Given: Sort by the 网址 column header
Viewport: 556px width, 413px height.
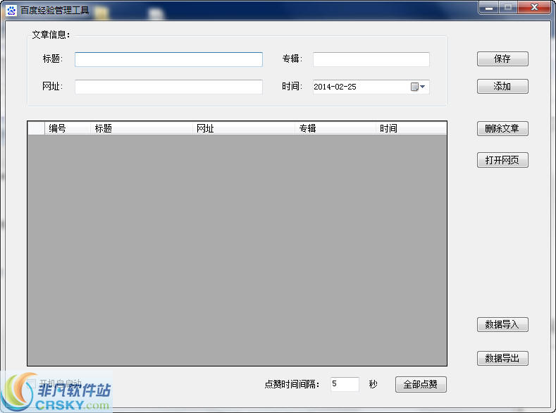Looking at the screenshot, I should [244, 128].
